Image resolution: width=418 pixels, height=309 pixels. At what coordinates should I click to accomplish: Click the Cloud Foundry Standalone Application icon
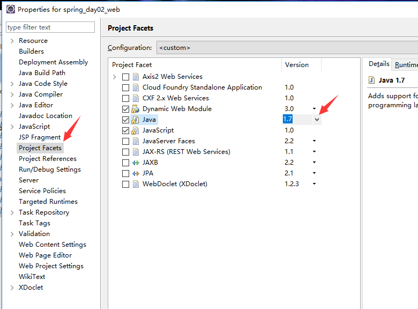136,87
